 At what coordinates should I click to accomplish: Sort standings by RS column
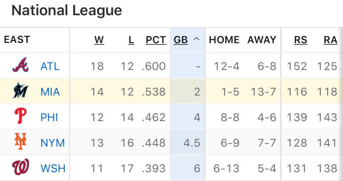(x=300, y=40)
